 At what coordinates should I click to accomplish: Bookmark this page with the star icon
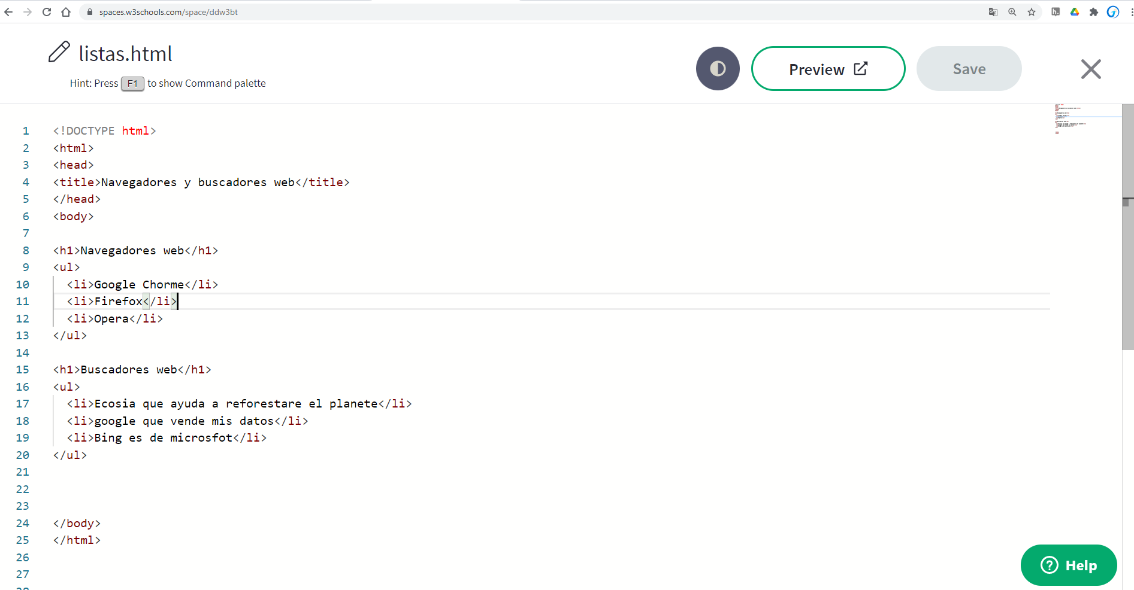1032,12
